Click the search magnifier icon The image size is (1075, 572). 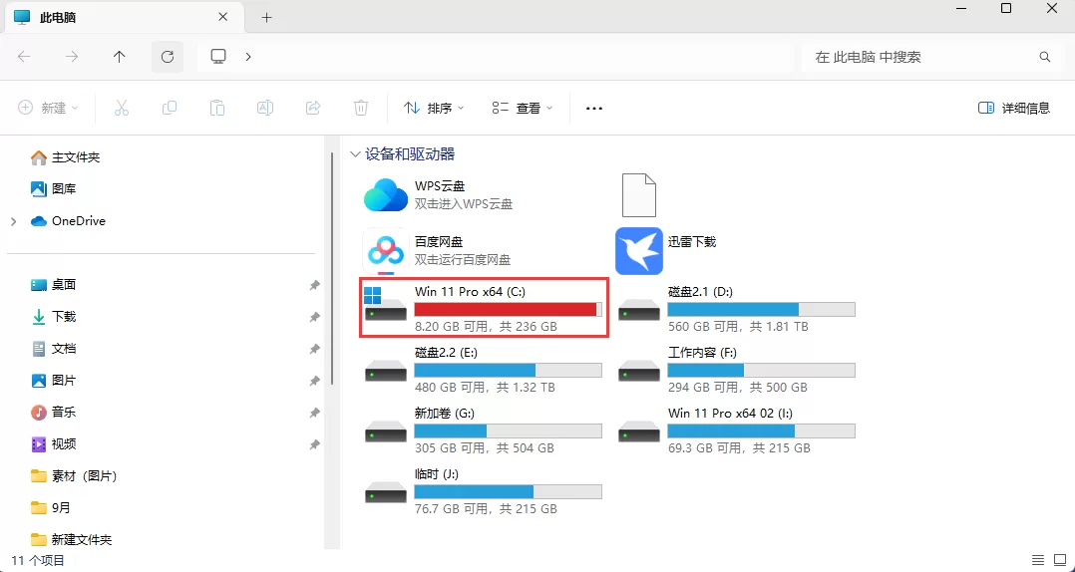click(1045, 57)
